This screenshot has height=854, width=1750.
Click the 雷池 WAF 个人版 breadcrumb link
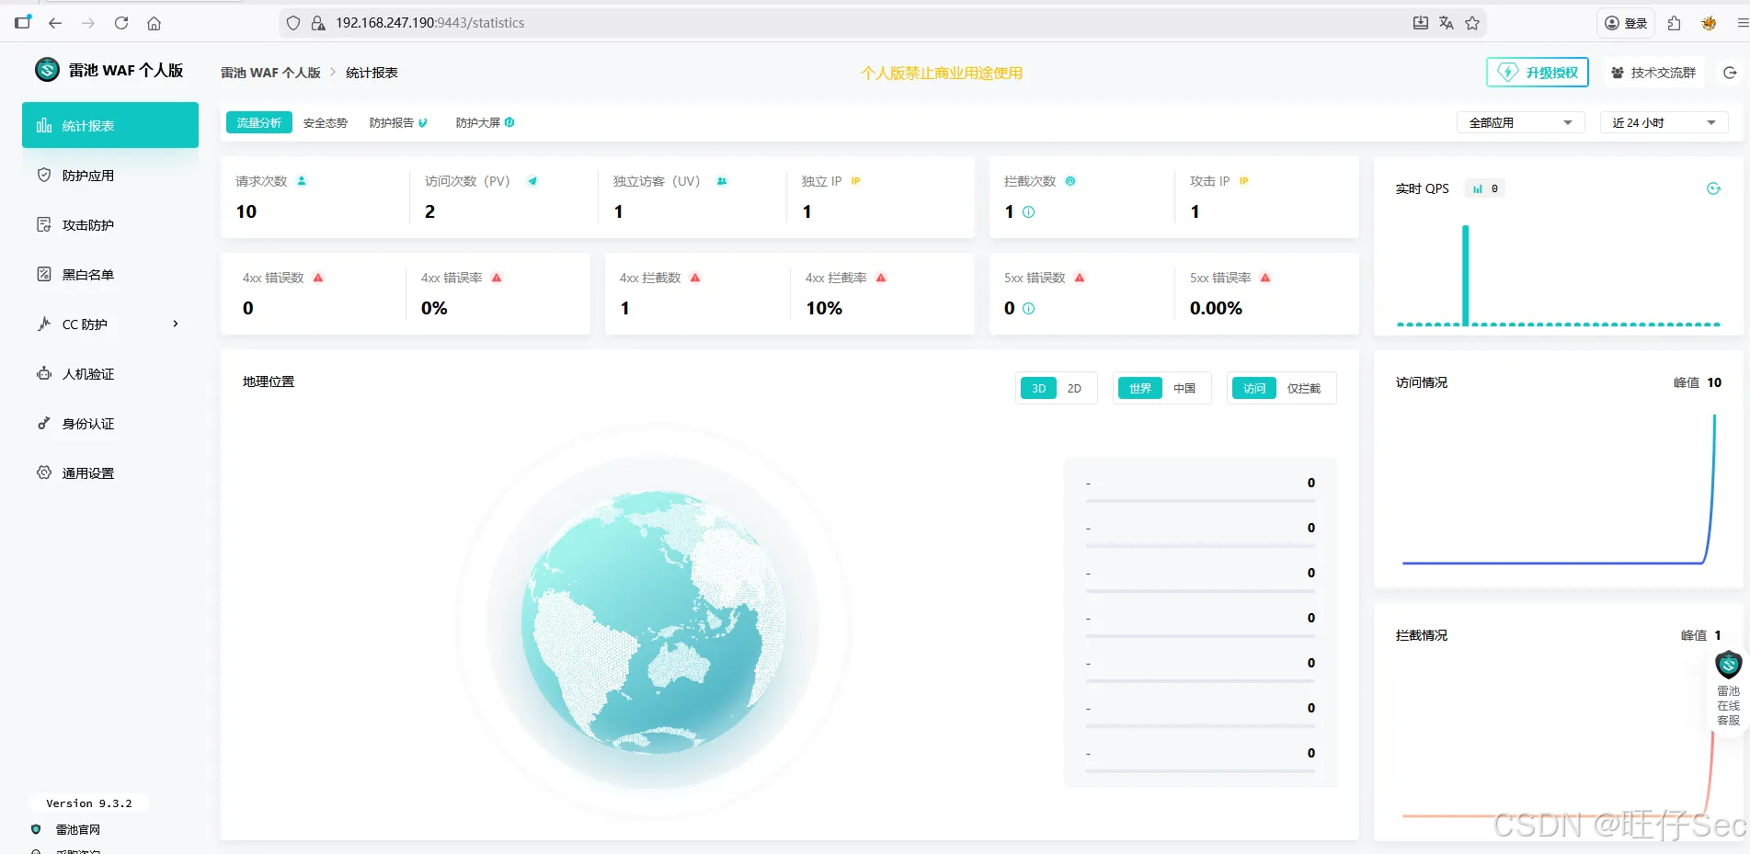pos(270,73)
